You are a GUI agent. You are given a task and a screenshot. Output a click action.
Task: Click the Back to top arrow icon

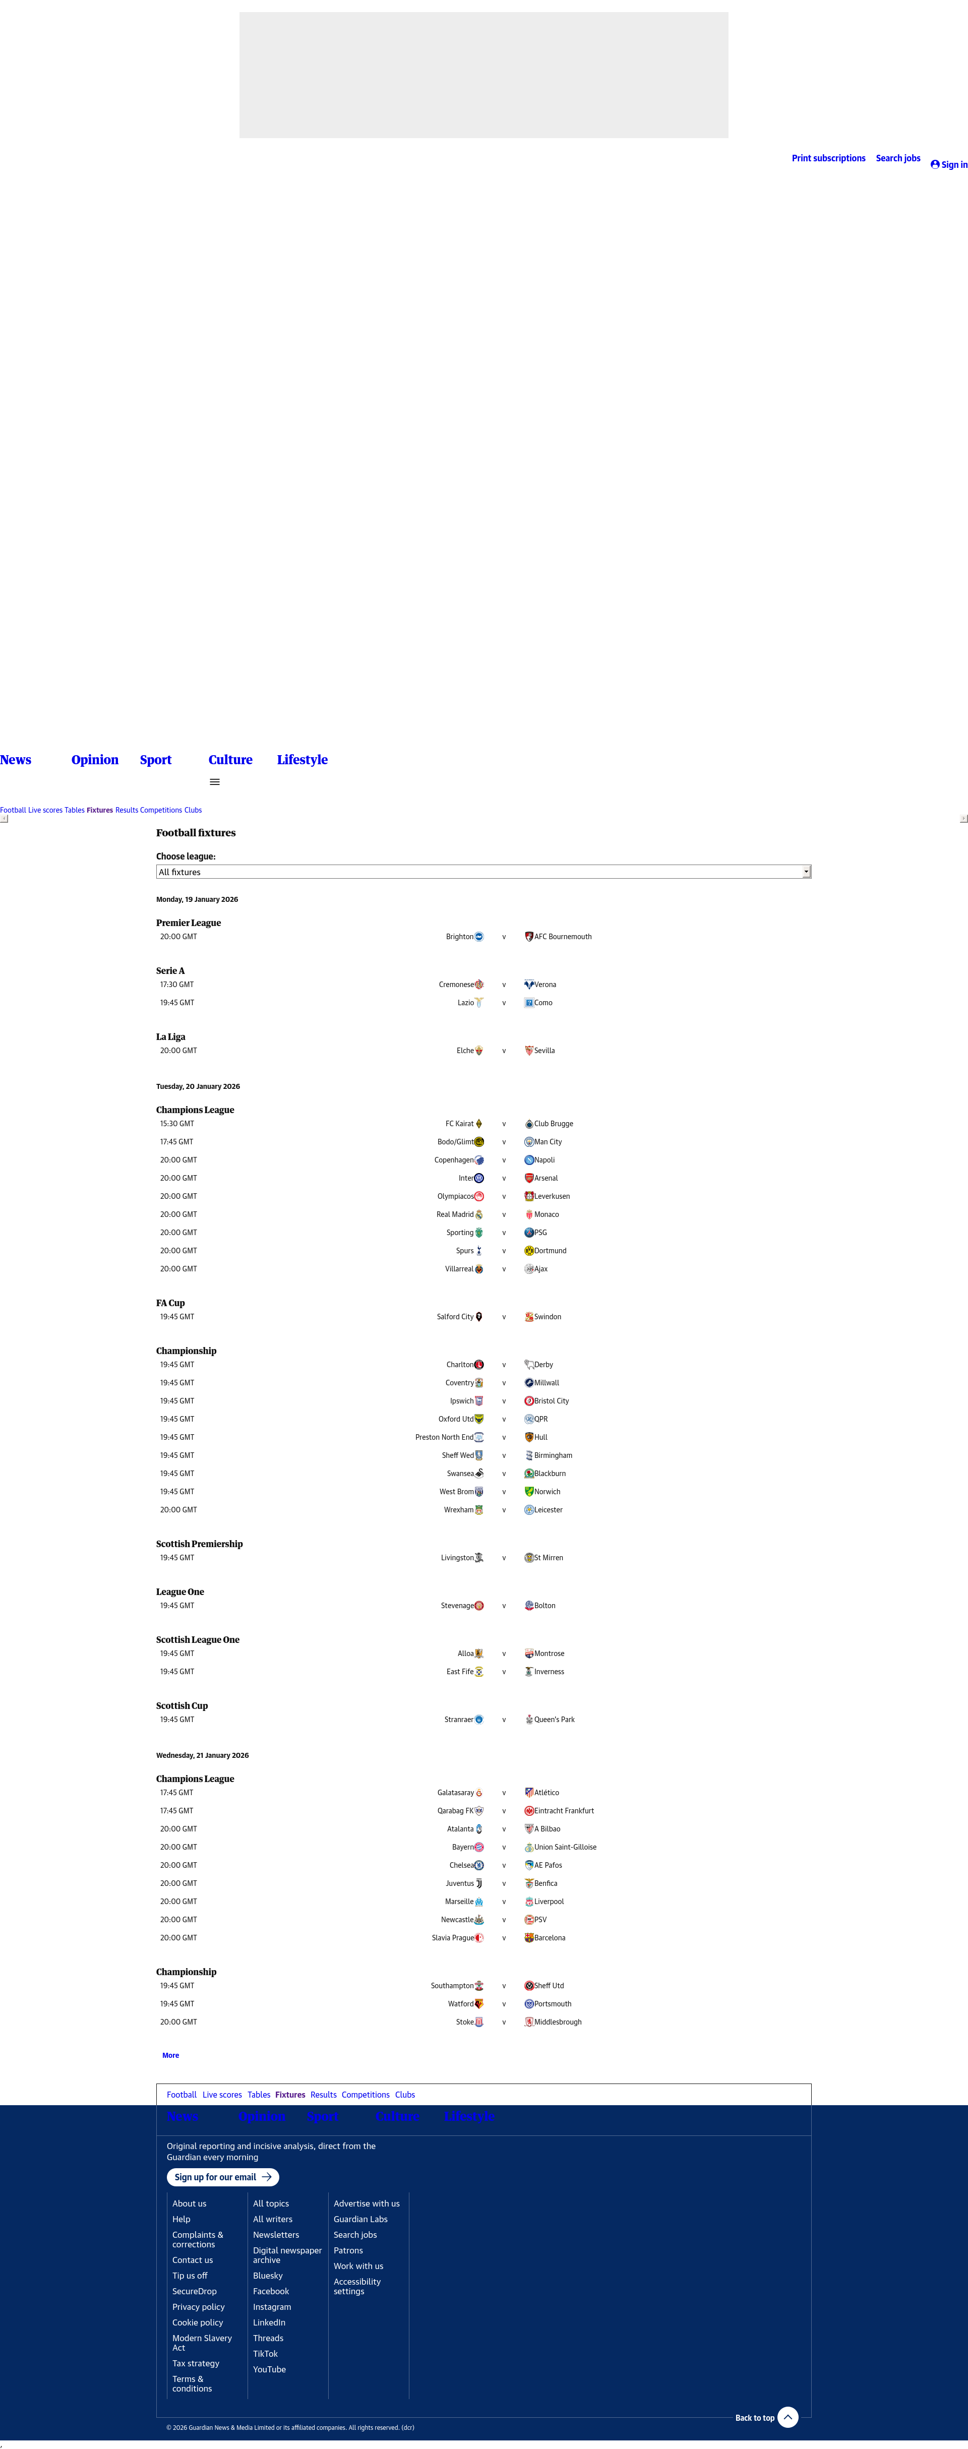pos(788,2417)
